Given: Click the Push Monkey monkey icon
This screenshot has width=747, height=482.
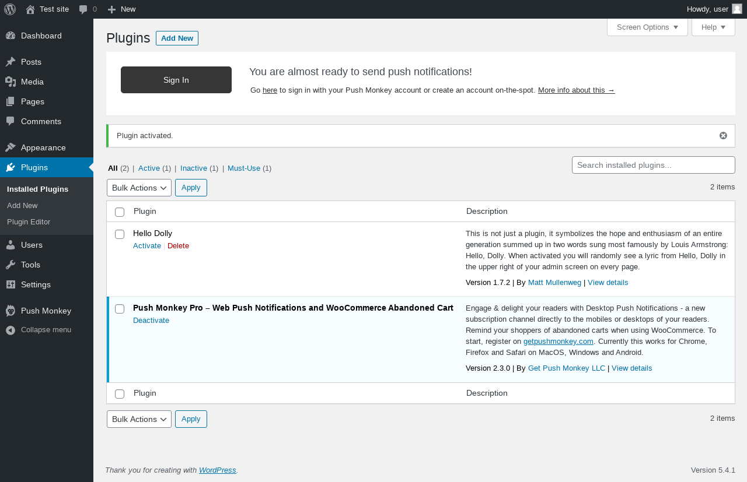Looking at the screenshot, I should (11, 311).
